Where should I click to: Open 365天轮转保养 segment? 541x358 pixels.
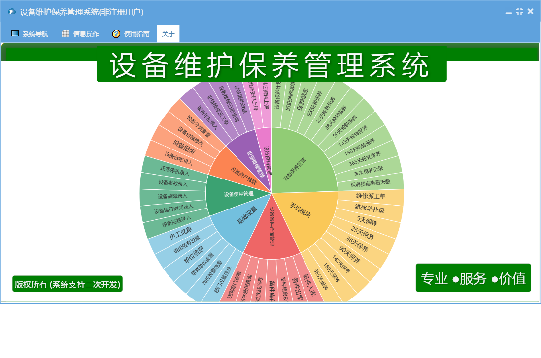(x=365, y=159)
